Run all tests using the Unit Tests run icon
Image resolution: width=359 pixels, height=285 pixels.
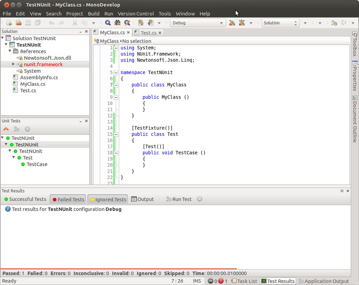[x=6, y=129]
